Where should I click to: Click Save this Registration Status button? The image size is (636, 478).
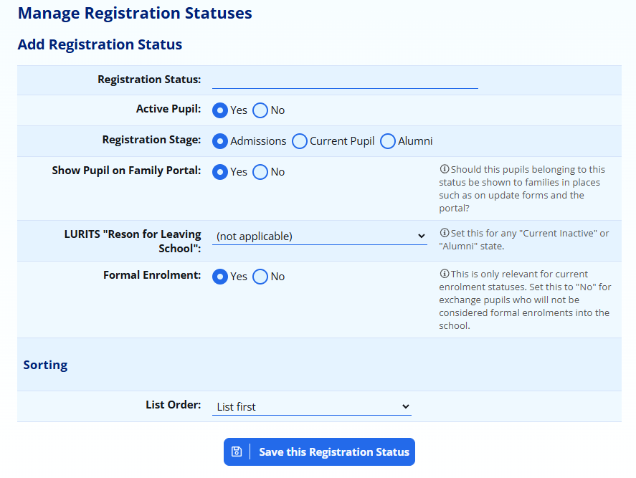319,451
